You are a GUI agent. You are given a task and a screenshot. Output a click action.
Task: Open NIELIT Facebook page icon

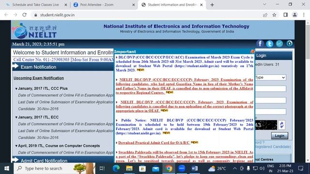[x=260, y=43]
